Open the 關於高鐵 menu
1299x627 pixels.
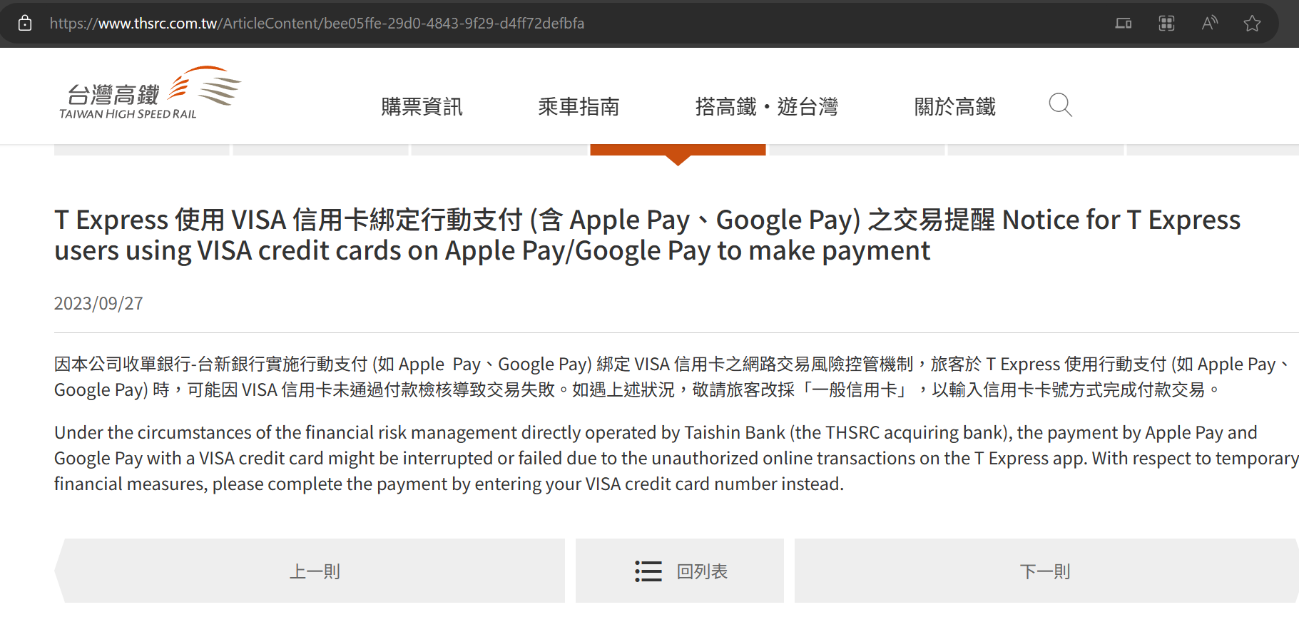point(955,107)
